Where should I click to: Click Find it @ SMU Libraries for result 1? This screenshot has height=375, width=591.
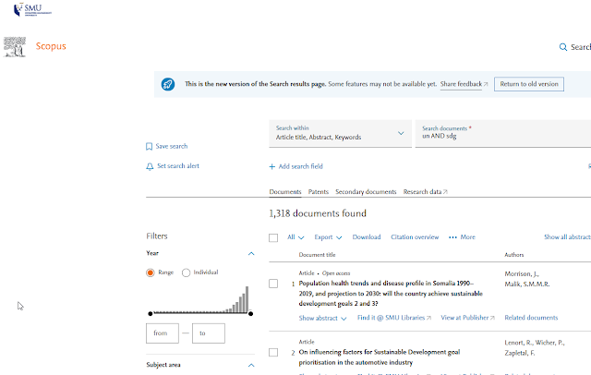click(394, 318)
